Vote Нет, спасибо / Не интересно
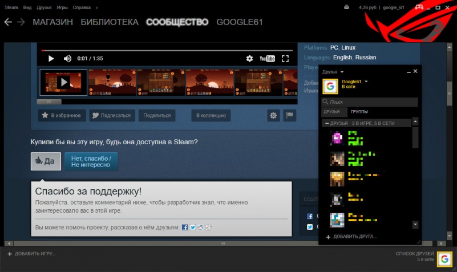This screenshot has height=272, width=457. 91,161
